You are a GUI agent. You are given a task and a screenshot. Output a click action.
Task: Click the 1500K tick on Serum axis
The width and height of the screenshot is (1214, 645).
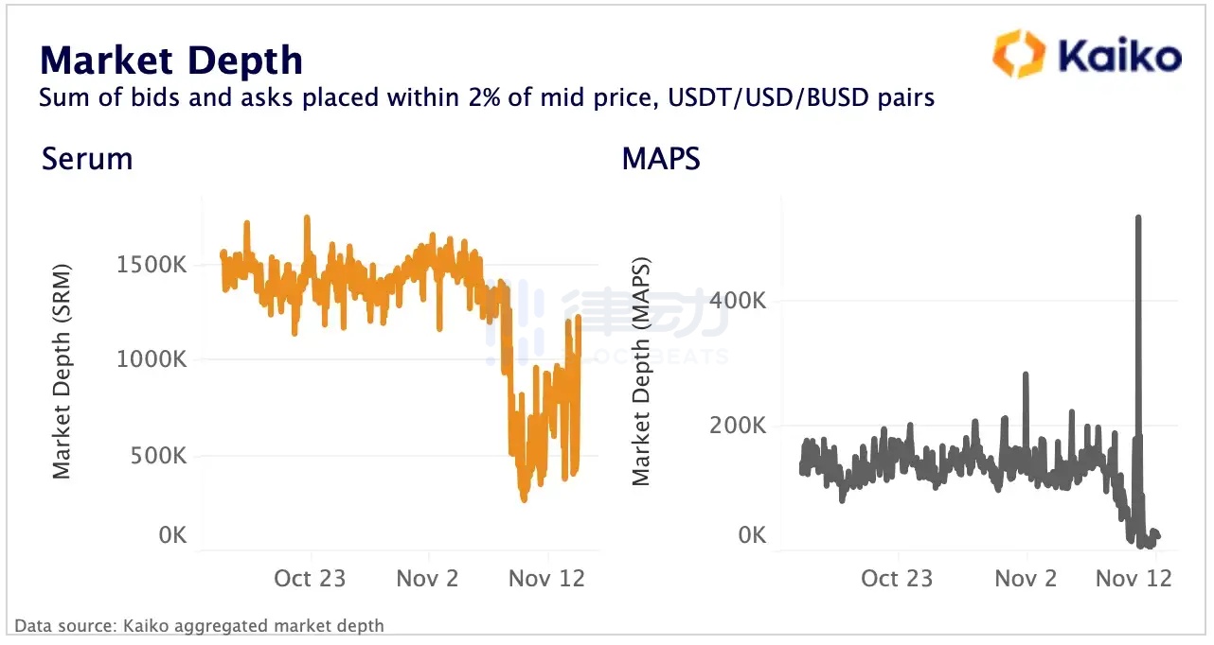[x=152, y=265]
